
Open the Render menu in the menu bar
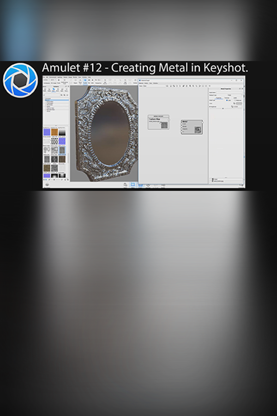(x=75, y=77)
